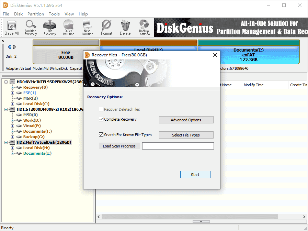Click the Advanced Options button

[x=186, y=120]
